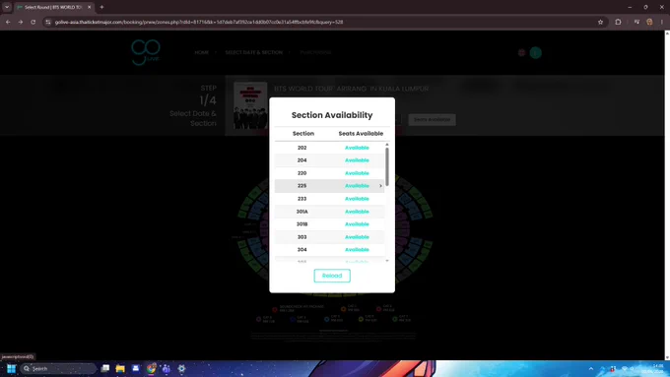Click the BTS concert poster thumbnail
The height and width of the screenshot is (377, 670).
(250, 105)
